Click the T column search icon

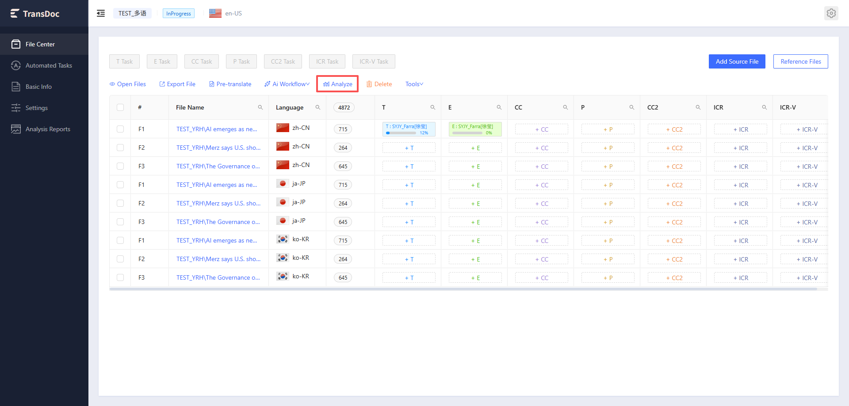433,107
